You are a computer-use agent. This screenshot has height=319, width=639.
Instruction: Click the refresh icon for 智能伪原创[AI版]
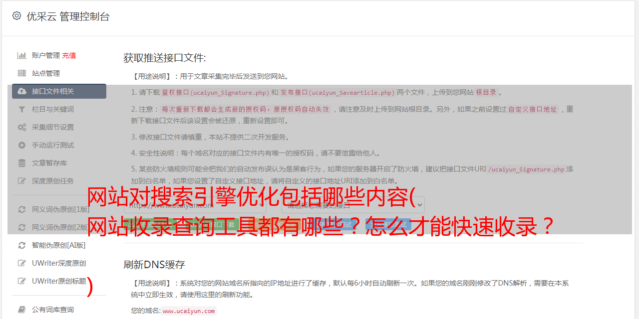pos(22,245)
